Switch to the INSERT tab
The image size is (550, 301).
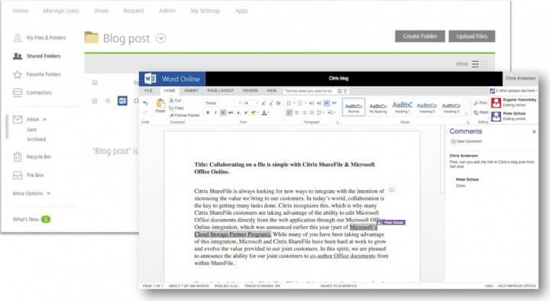click(x=191, y=90)
